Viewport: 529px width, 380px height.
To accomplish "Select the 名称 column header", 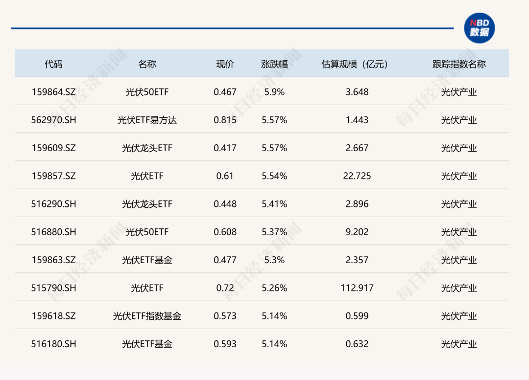I will click(147, 64).
